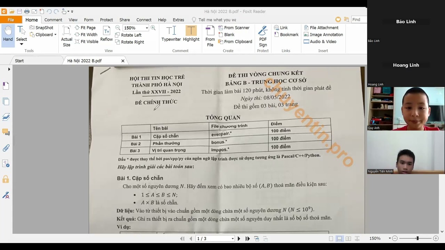Adjust the status bar zoom slider
This screenshot has width=445, height=250.
click(x=418, y=239)
